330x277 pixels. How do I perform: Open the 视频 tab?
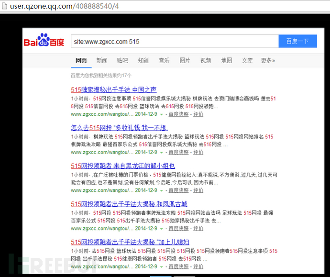206,61
